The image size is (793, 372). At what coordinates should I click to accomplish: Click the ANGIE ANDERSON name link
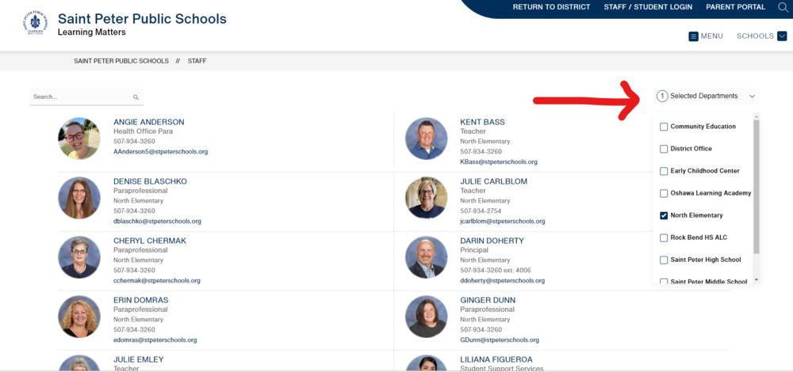(x=149, y=122)
